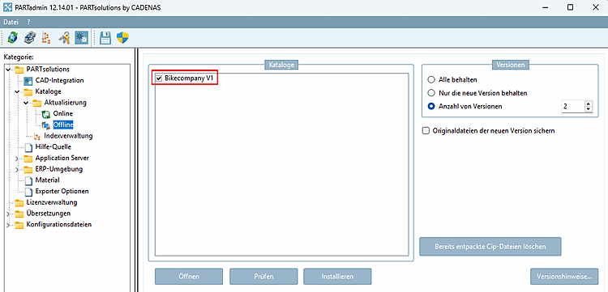Click the Installieren button

337,277
